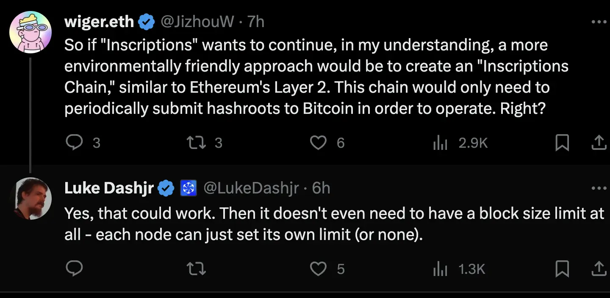Open Luke Dashjr's profile avatar
Screen dimensions: 610x298
pyautogui.click(x=30, y=199)
